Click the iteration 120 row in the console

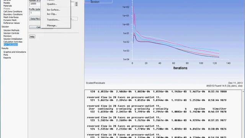[x=158, y=92]
